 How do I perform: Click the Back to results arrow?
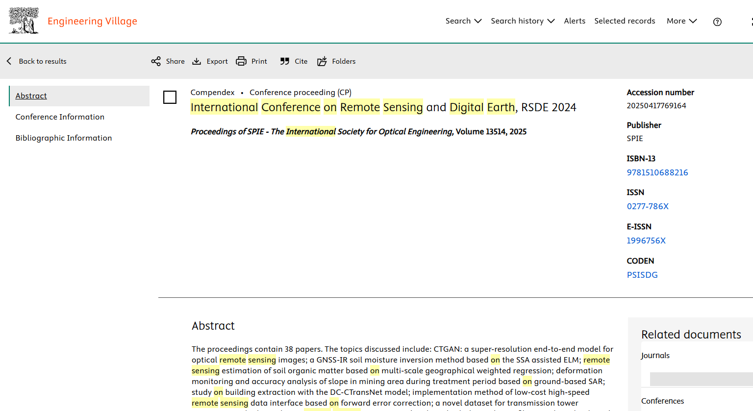[x=9, y=61]
